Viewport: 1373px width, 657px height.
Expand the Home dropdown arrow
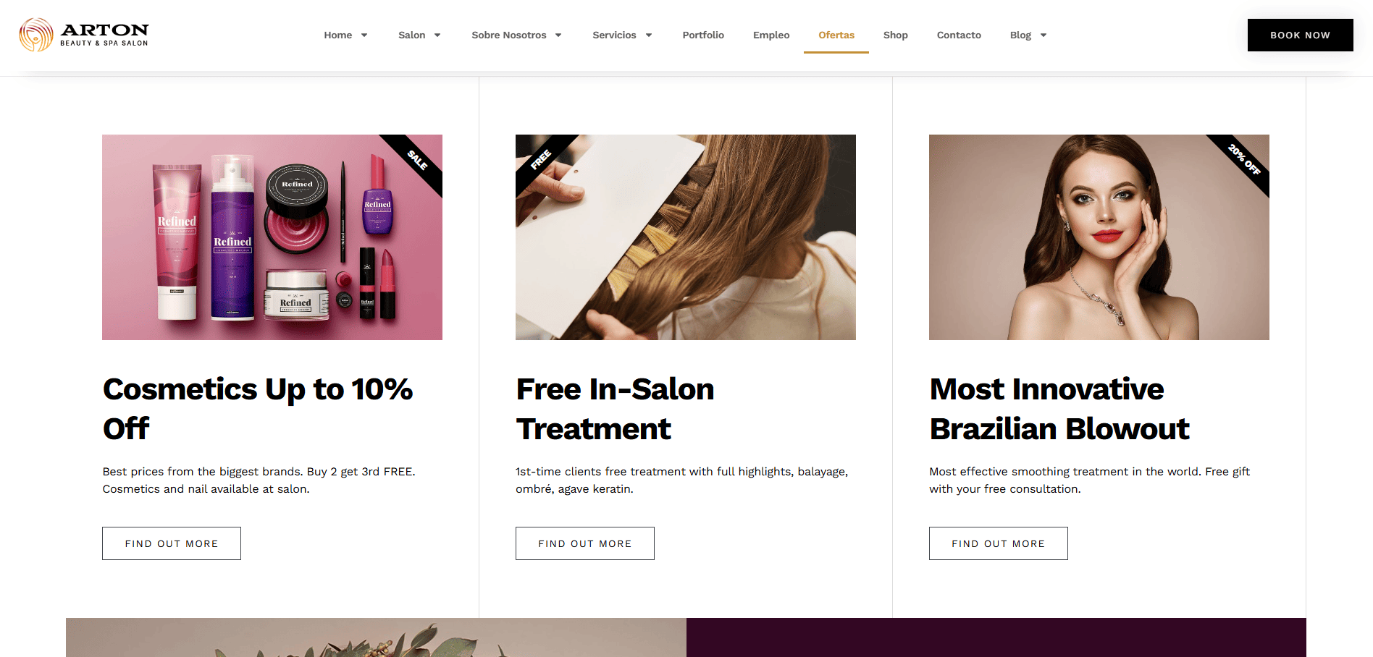(364, 35)
